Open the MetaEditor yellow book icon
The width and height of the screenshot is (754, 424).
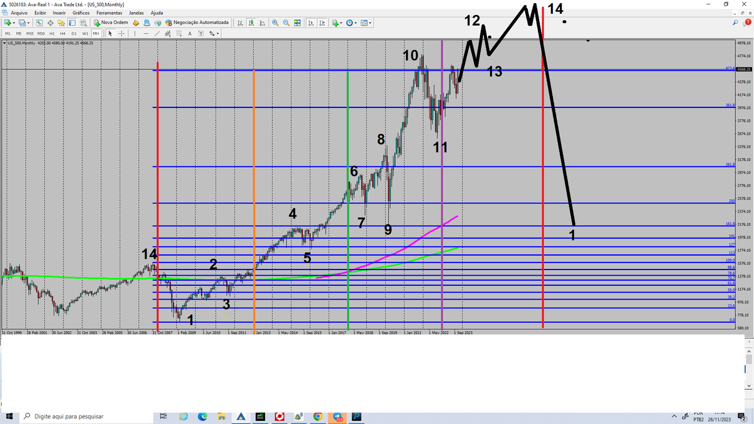coord(136,23)
